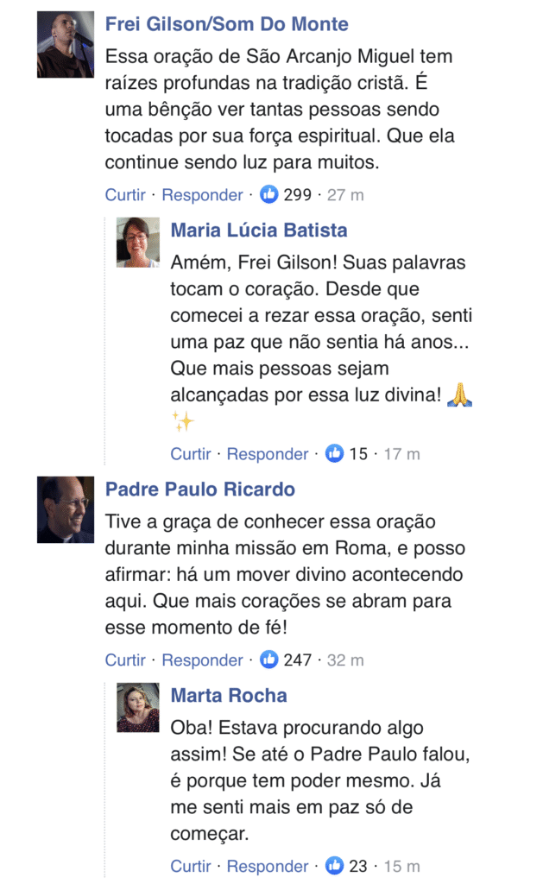
Task: Click the like icon showing 15 reactions
Action: [x=334, y=454]
